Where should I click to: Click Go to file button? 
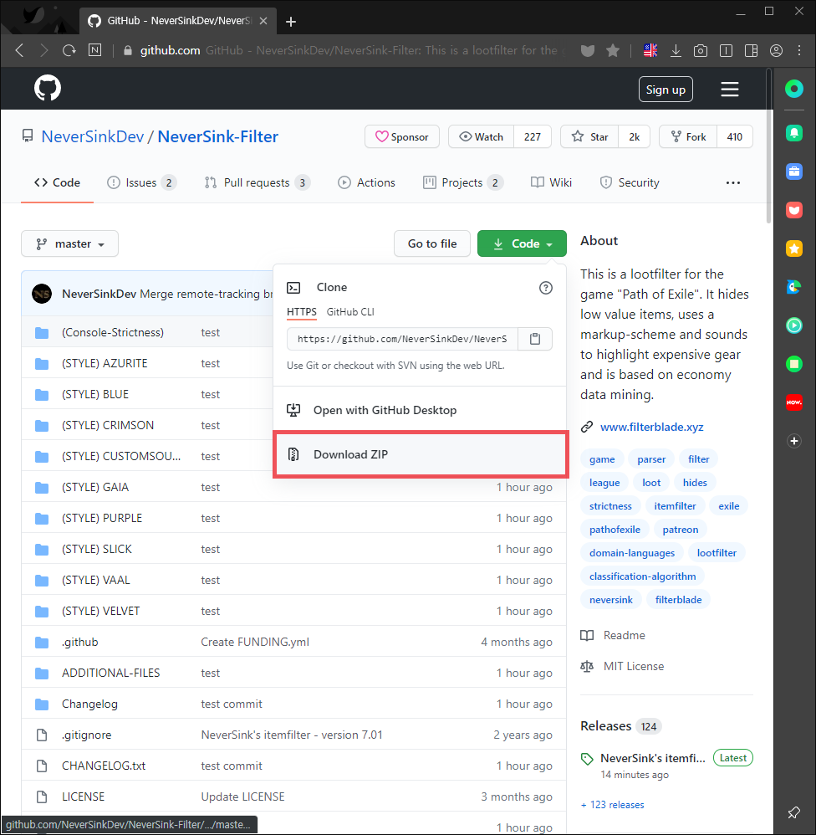[432, 244]
